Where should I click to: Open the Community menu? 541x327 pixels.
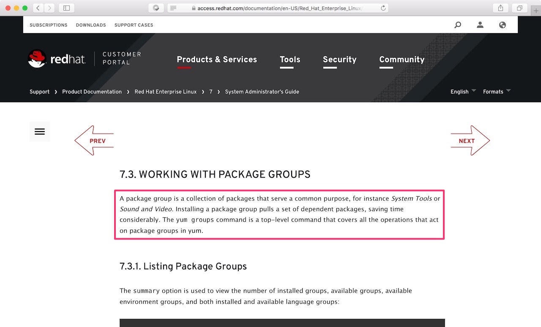pos(402,60)
